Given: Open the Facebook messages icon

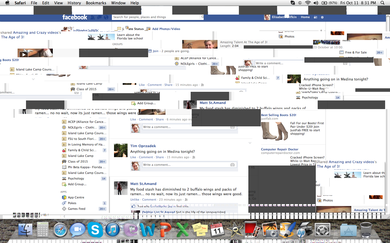Looking at the screenshot, I should coord(99,17).
